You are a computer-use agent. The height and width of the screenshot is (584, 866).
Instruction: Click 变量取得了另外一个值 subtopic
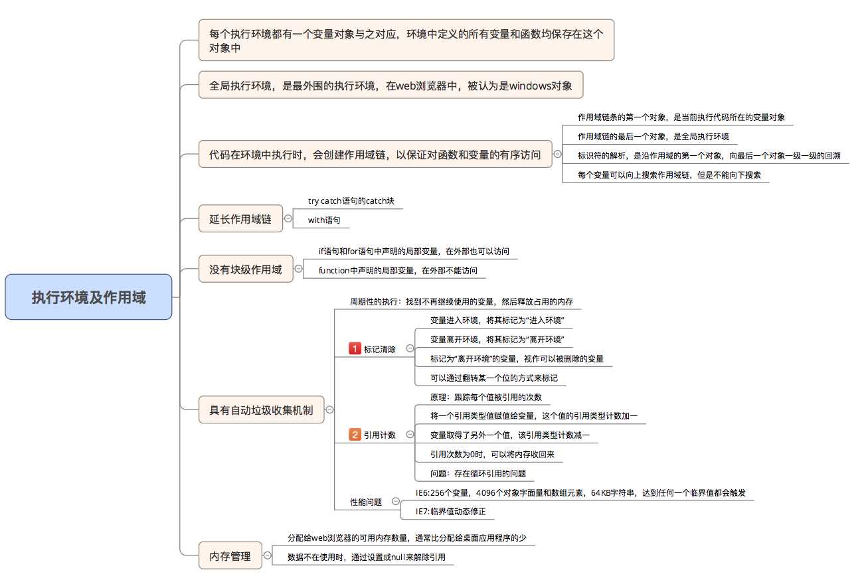[510, 435]
